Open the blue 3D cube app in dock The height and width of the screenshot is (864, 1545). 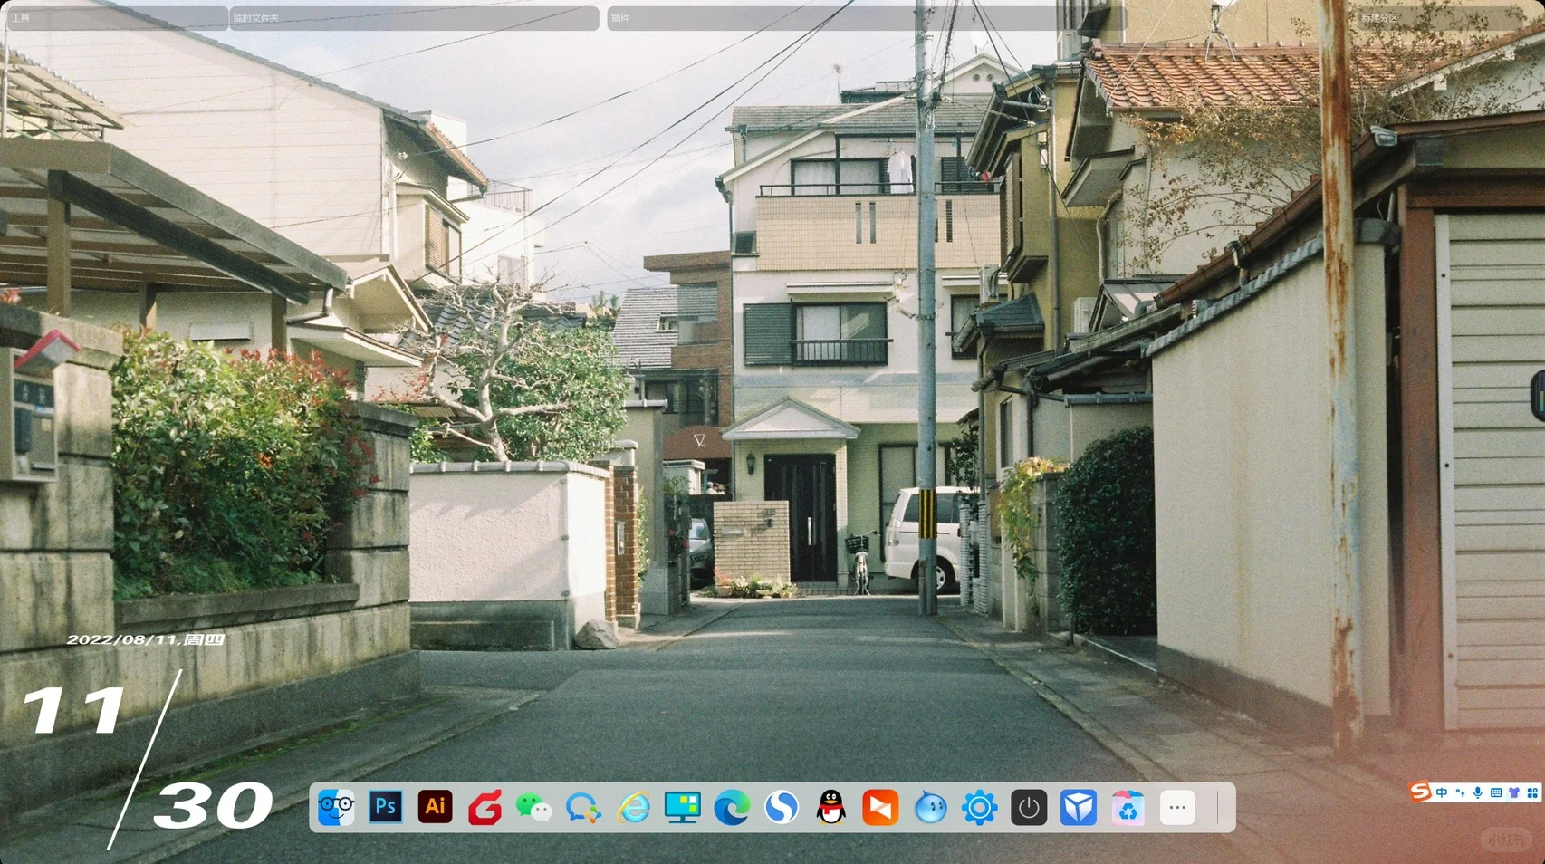click(x=1078, y=807)
